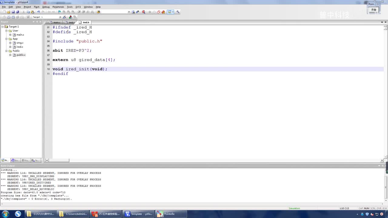Switch to the Functions panel tab
Image resolution: width=388 pixels, height=218 pixels.
point(25,160)
